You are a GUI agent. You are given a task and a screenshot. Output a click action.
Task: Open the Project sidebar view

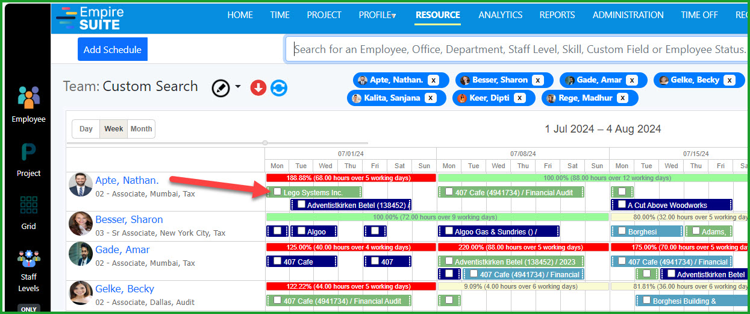[29, 160]
